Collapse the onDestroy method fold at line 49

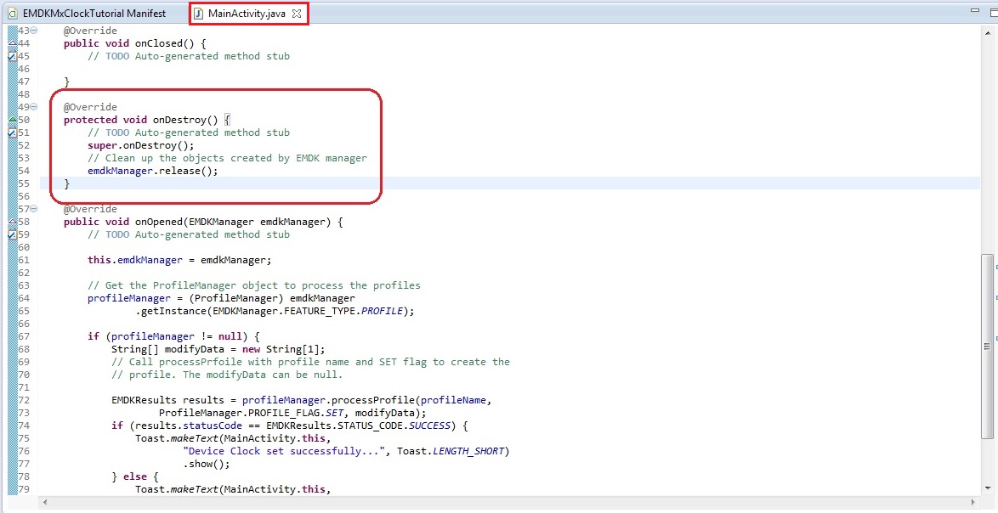tap(33, 107)
